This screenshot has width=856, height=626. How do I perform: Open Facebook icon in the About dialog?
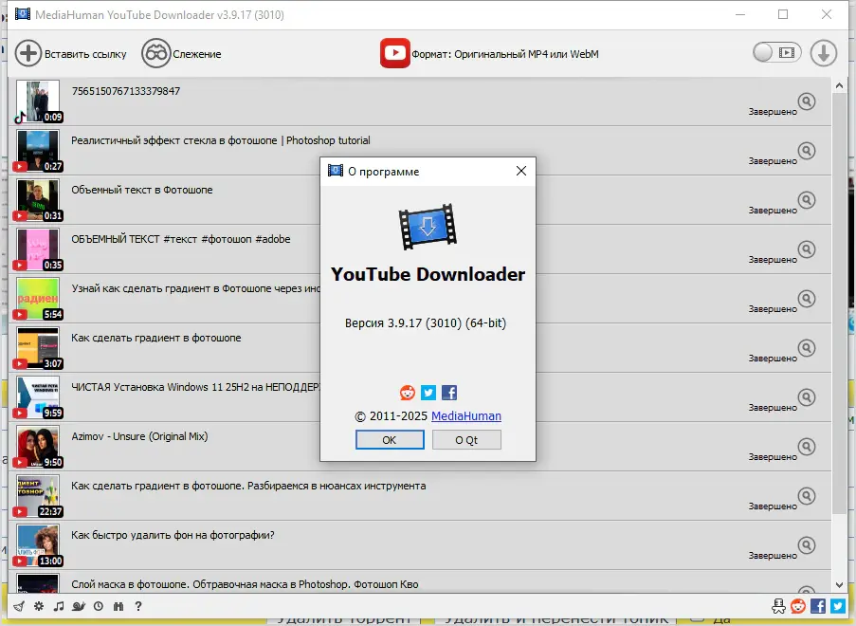coord(449,393)
